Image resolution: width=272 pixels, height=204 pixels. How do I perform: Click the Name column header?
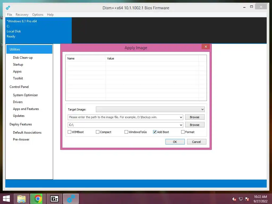(86, 58)
